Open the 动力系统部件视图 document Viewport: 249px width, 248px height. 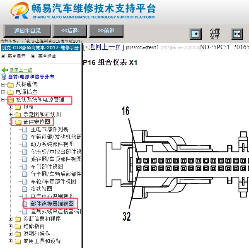(52, 144)
